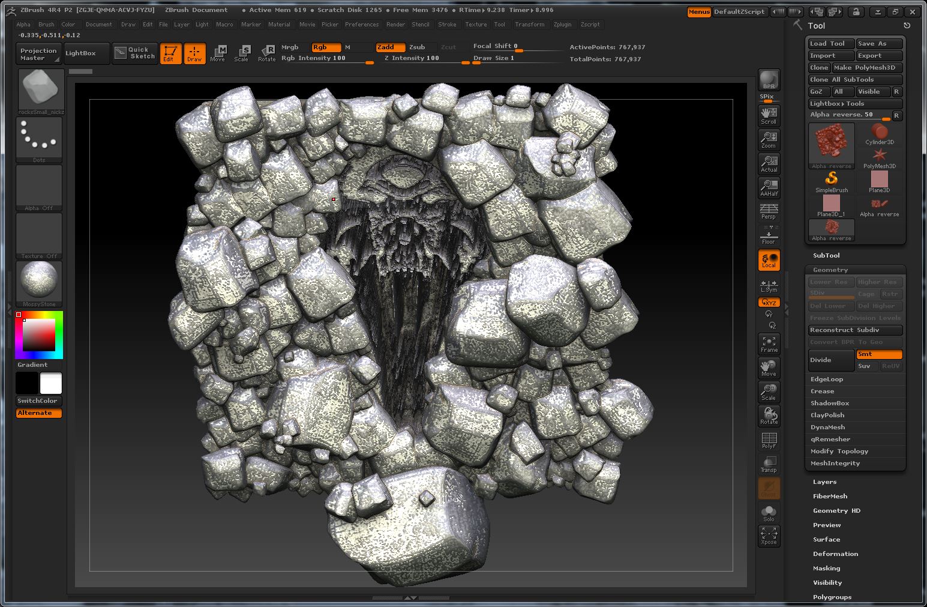The image size is (927, 607).
Task: Expand the DynaMesh subsection
Action: [x=827, y=427]
